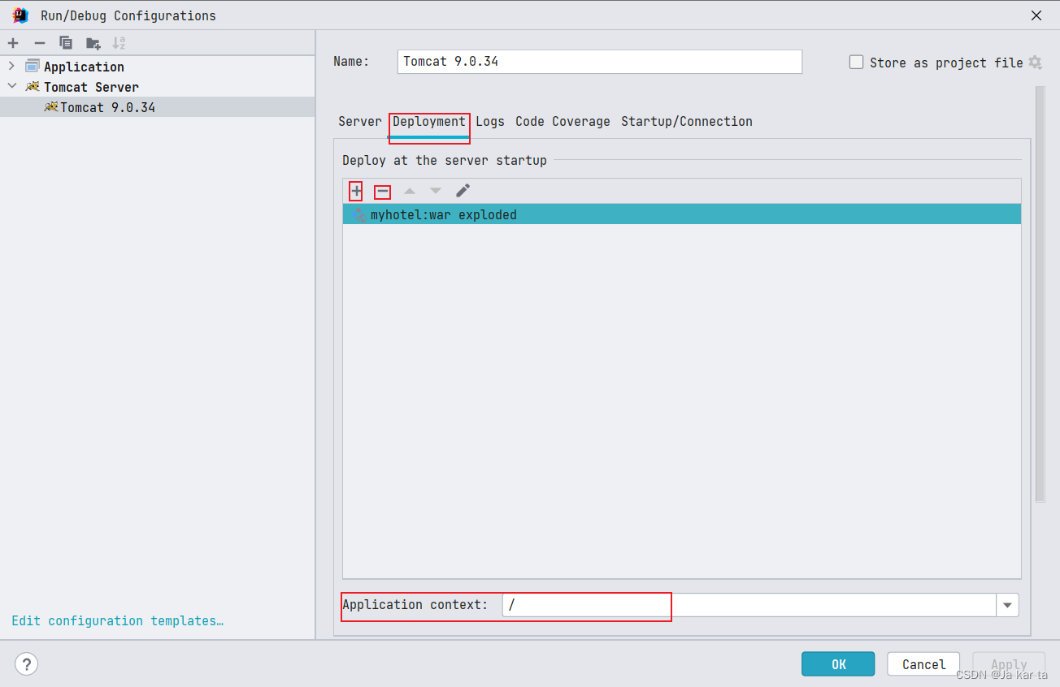
Task: Edit the deployment artifact with pencil icon
Action: [x=463, y=191]
